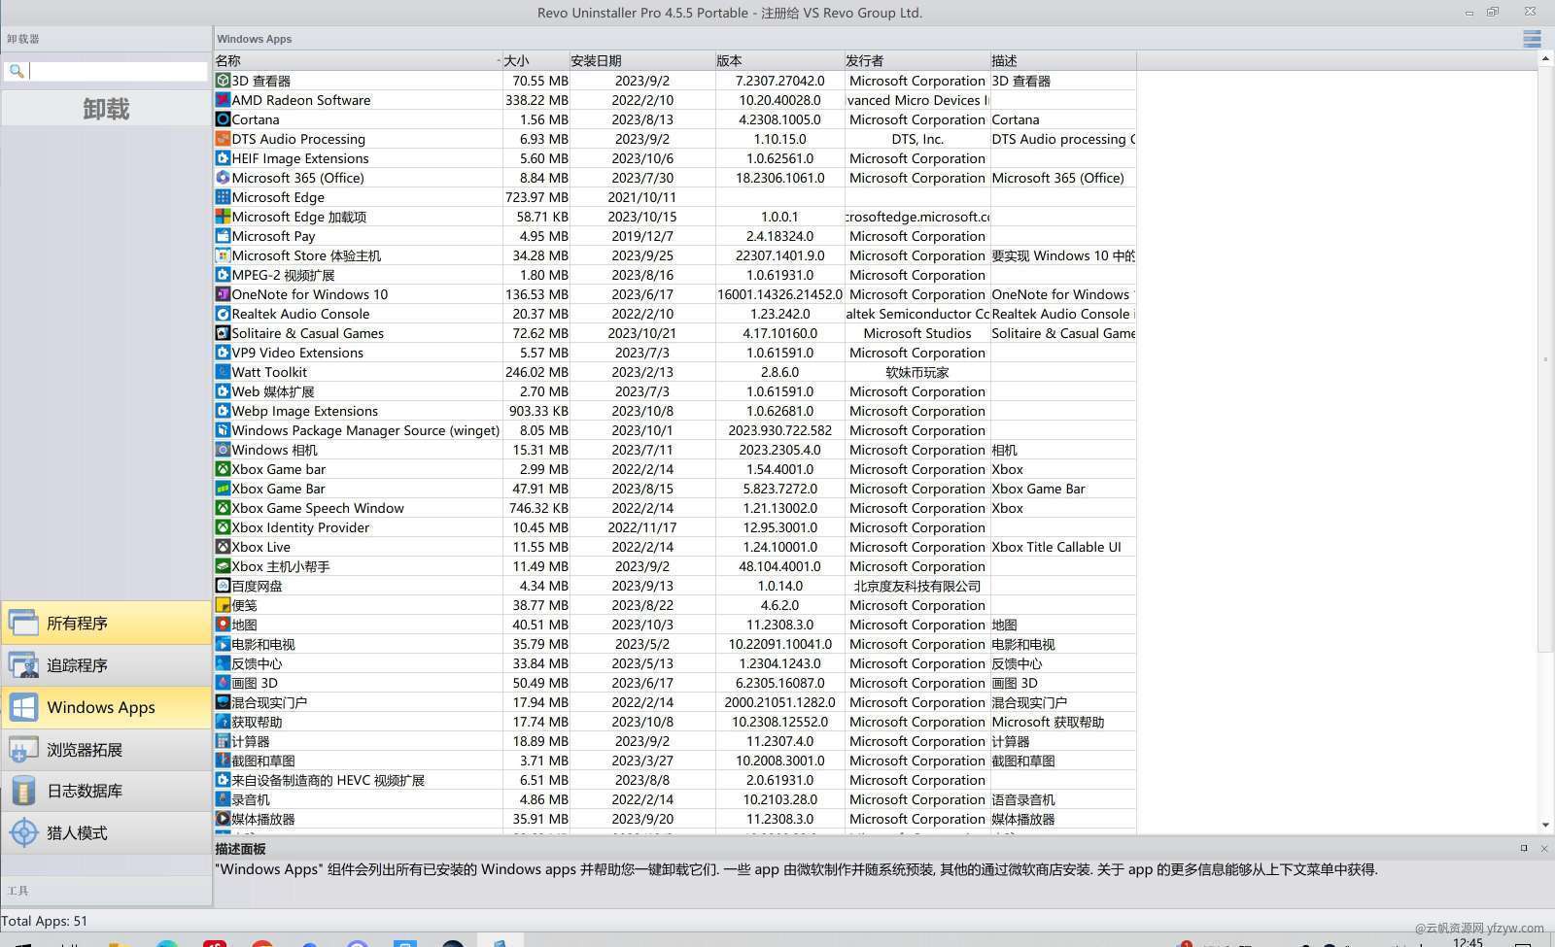Click the 3D 查看器 app icon

click(223, 81)
